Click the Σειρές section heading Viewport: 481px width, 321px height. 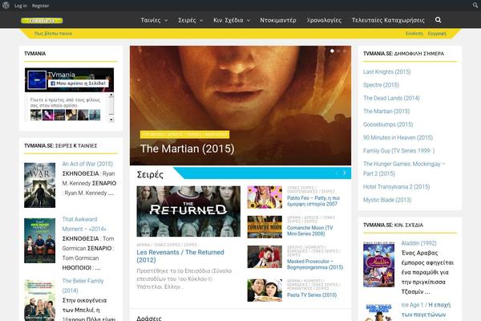point(150,174)
